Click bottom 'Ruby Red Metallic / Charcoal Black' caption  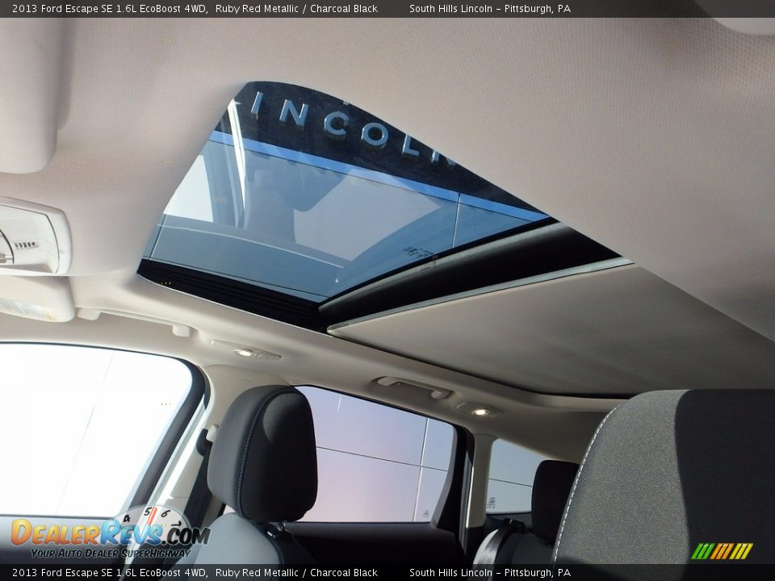pos(296,572)
